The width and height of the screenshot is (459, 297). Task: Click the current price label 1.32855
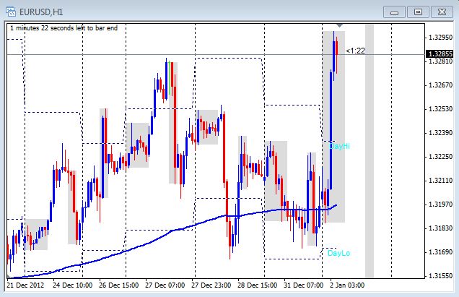pyautogui.click(x=440, y=54)
